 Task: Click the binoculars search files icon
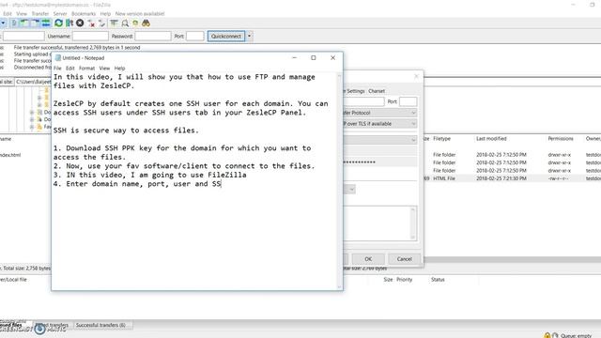[x=146, y=23]
